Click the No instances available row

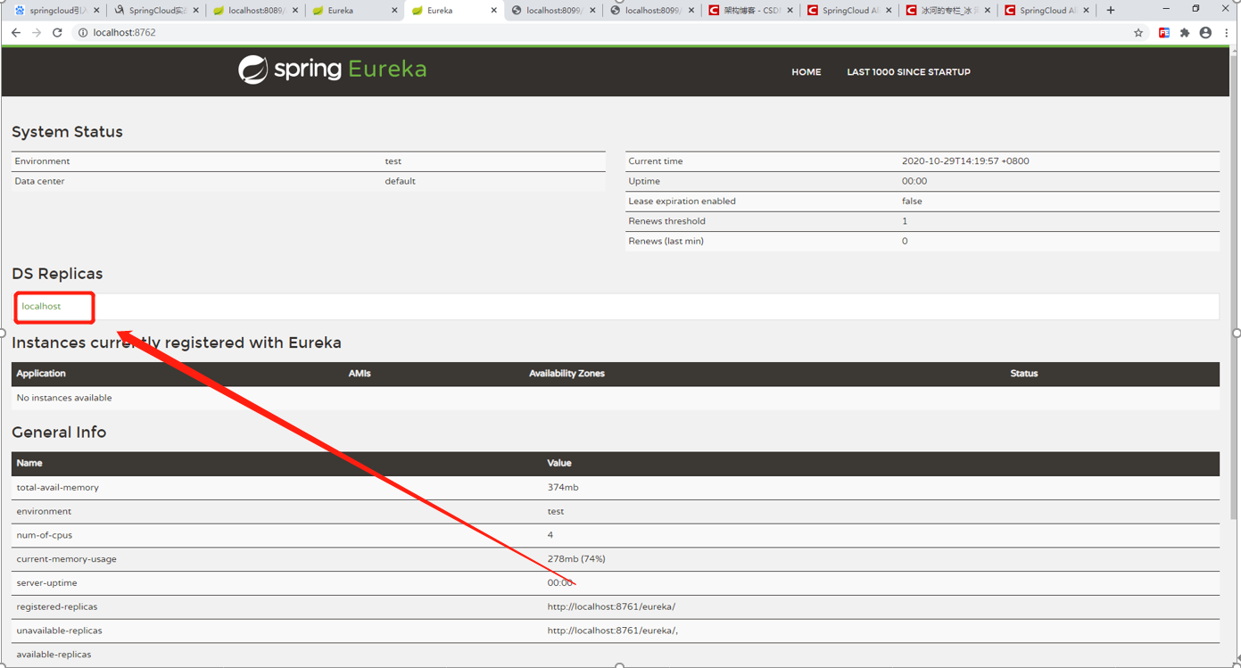coord(616,398)
